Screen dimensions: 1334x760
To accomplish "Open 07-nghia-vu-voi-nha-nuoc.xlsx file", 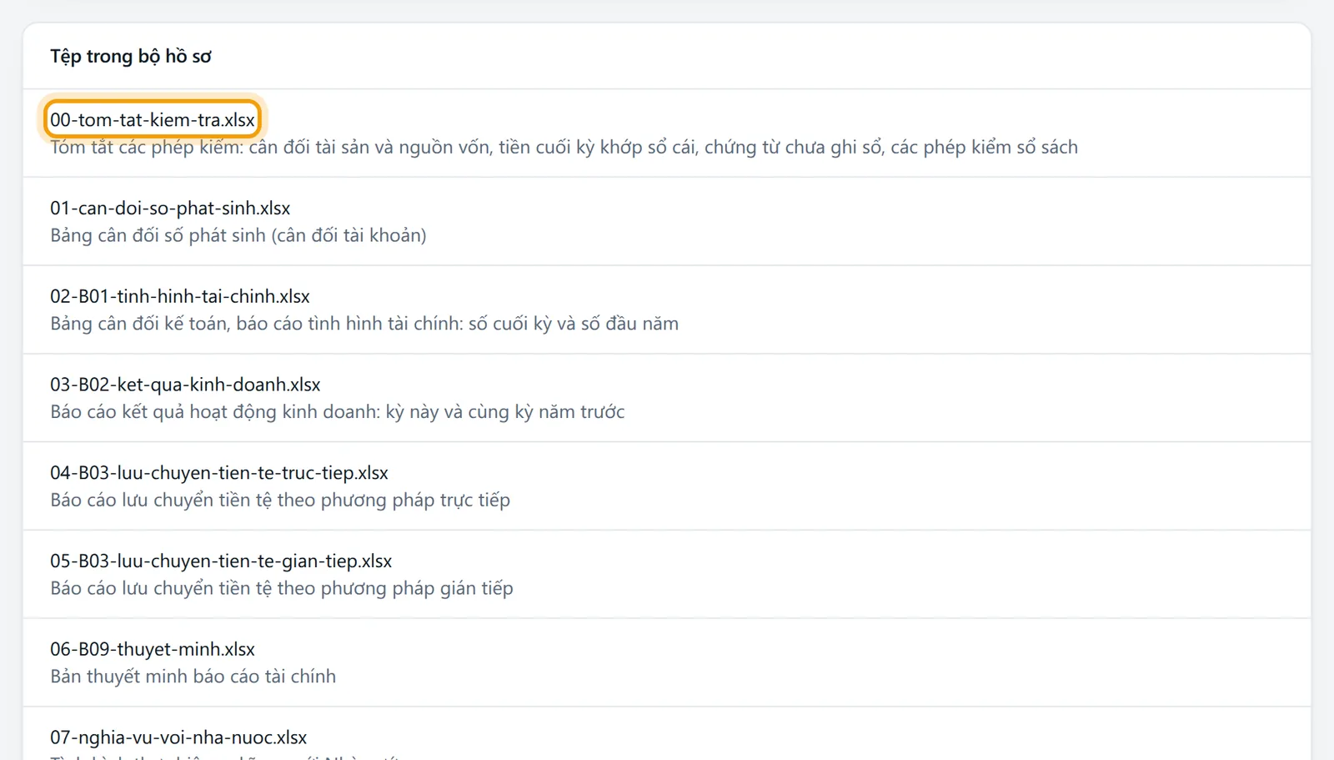I will point(178,737).
